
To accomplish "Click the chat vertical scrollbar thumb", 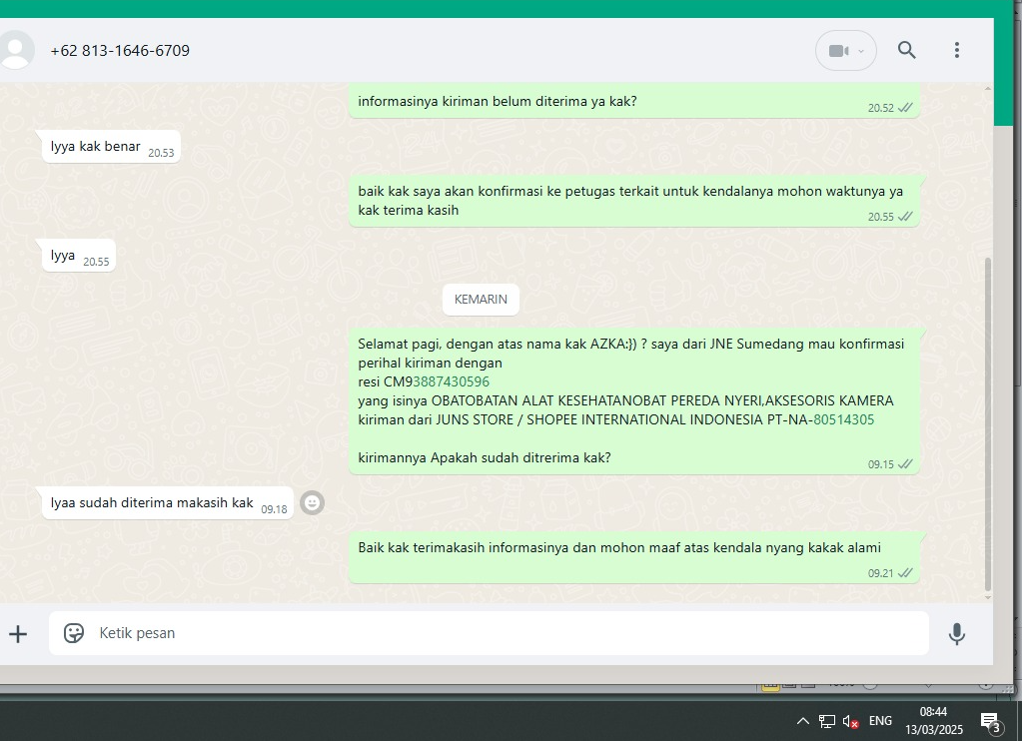I will tap(987, 423).
